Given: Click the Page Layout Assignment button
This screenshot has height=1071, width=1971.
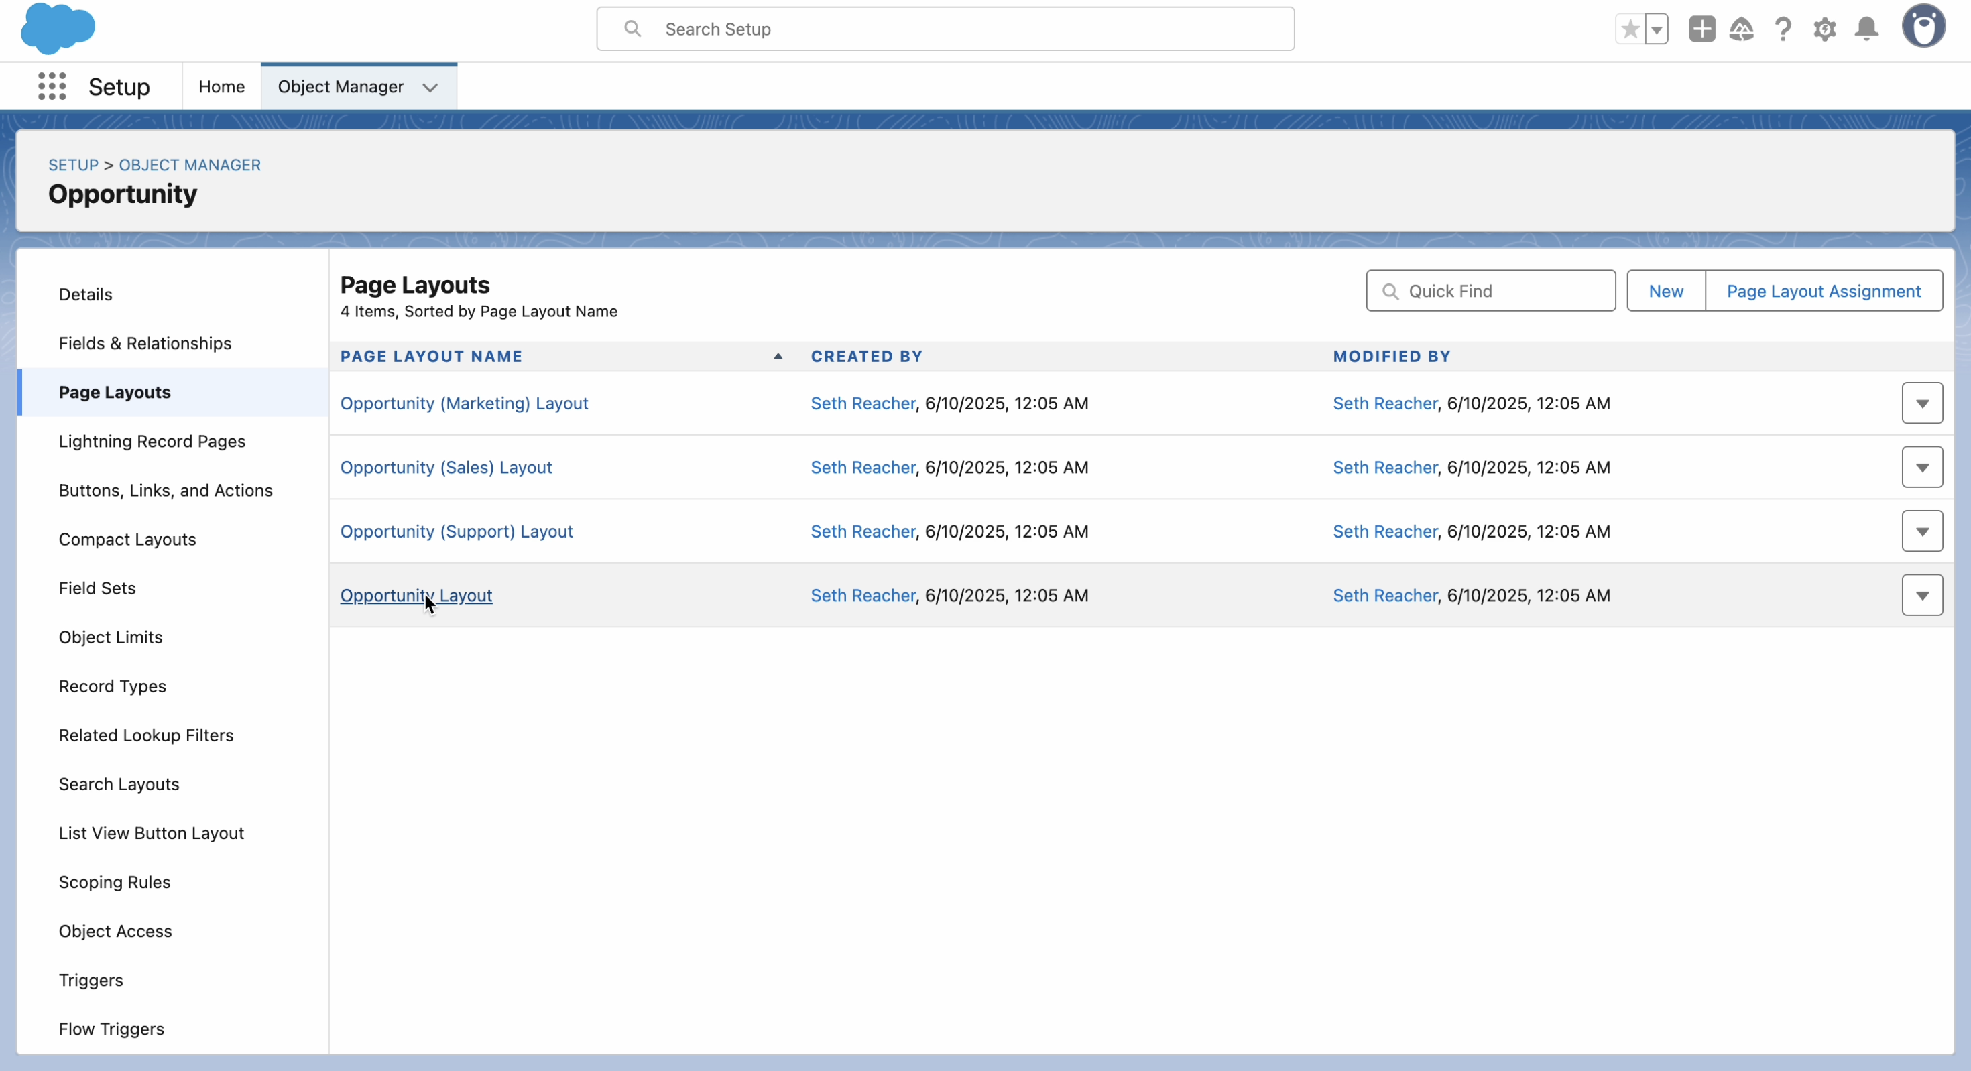Looking at the screenshot, I should click(1824, 291).
